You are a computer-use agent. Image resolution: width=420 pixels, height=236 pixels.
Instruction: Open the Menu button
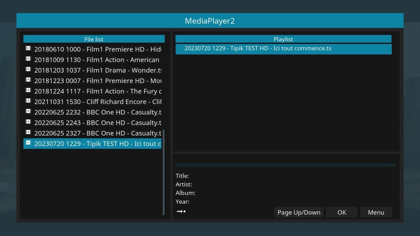coord(376,212)
